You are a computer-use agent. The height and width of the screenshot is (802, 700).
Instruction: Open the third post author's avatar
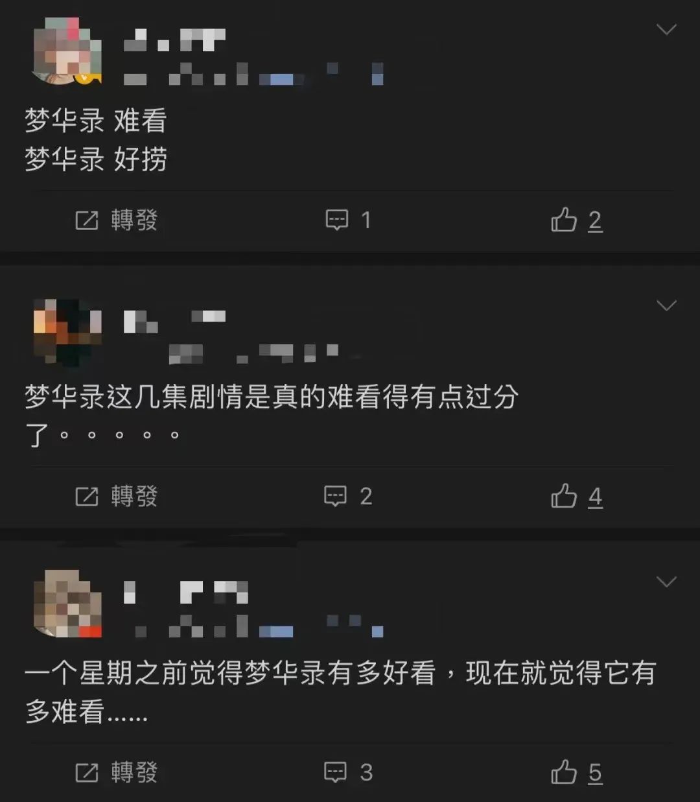[x=67, y=604]
